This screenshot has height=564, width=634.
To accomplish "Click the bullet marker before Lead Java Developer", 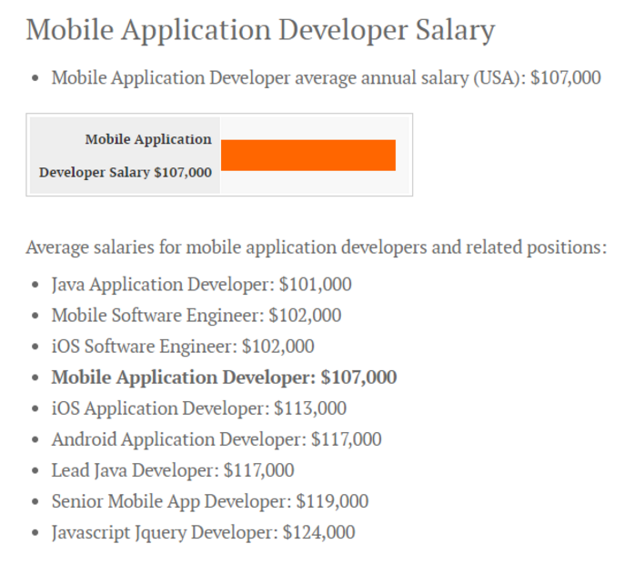I will click(x=35, y=471).
